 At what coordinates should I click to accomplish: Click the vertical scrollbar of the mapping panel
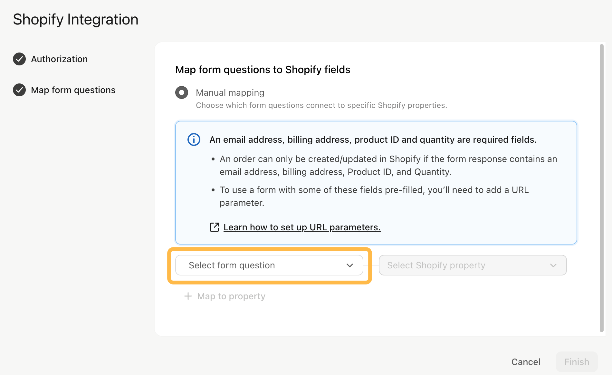(x=601, y=188)
